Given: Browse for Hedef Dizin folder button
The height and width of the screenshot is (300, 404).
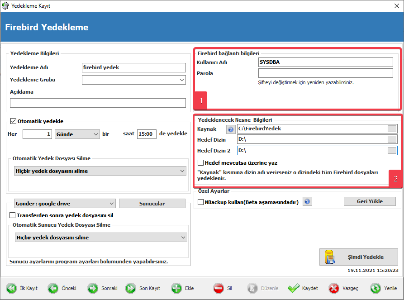Looking at the screenshot, I should (x=392, y=139).
